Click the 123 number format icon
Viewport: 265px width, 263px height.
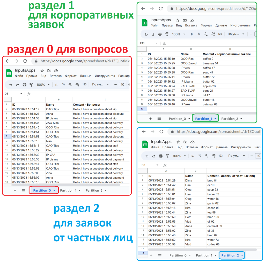tap(85, 85)
